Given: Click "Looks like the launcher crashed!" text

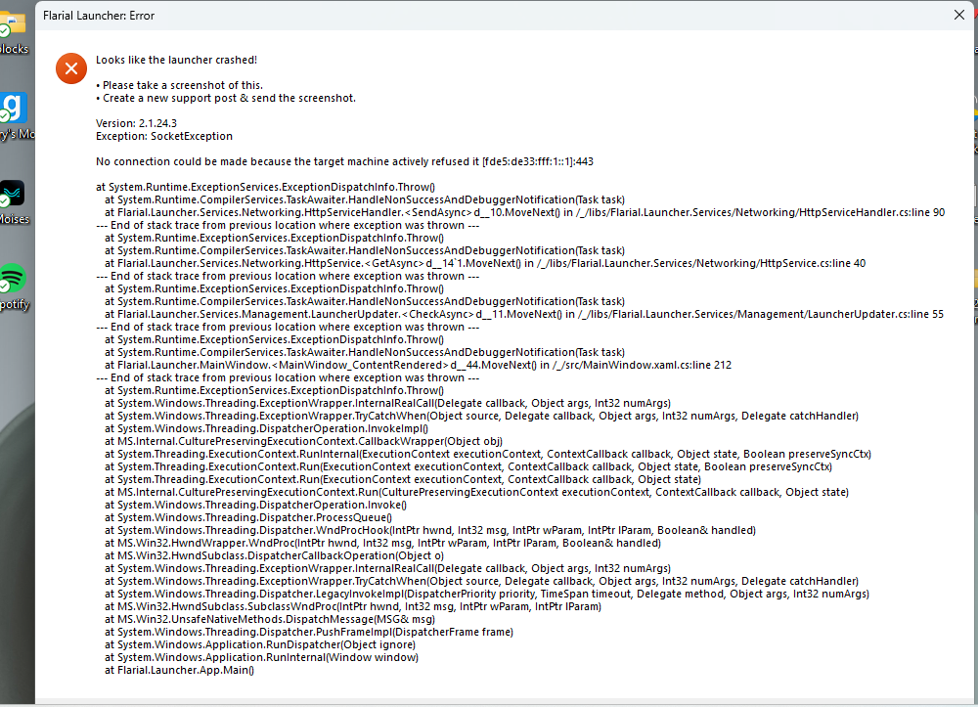Looking at the screenshot, I should [176, 60].
